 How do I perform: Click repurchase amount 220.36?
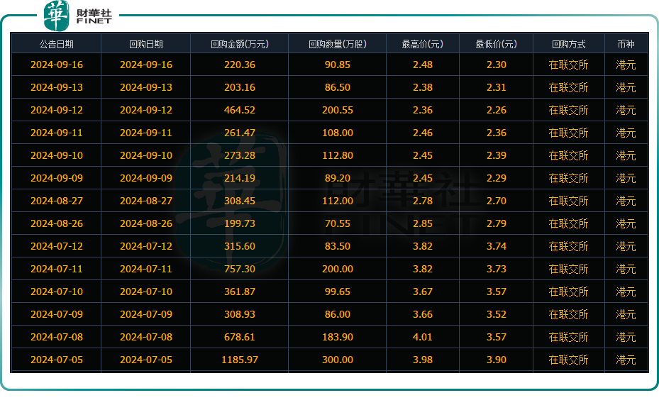click(x=240, y=65)
